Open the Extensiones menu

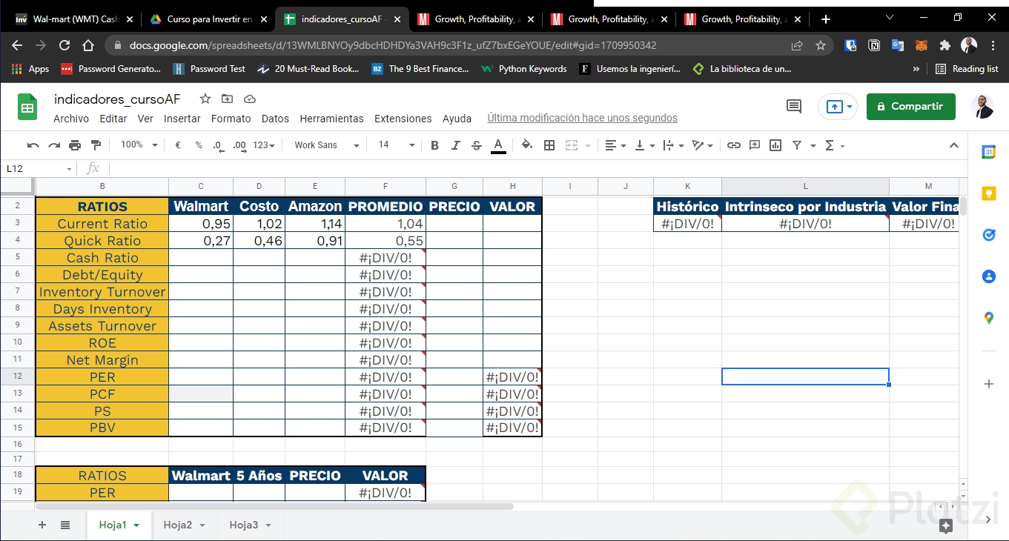[403, 119]
